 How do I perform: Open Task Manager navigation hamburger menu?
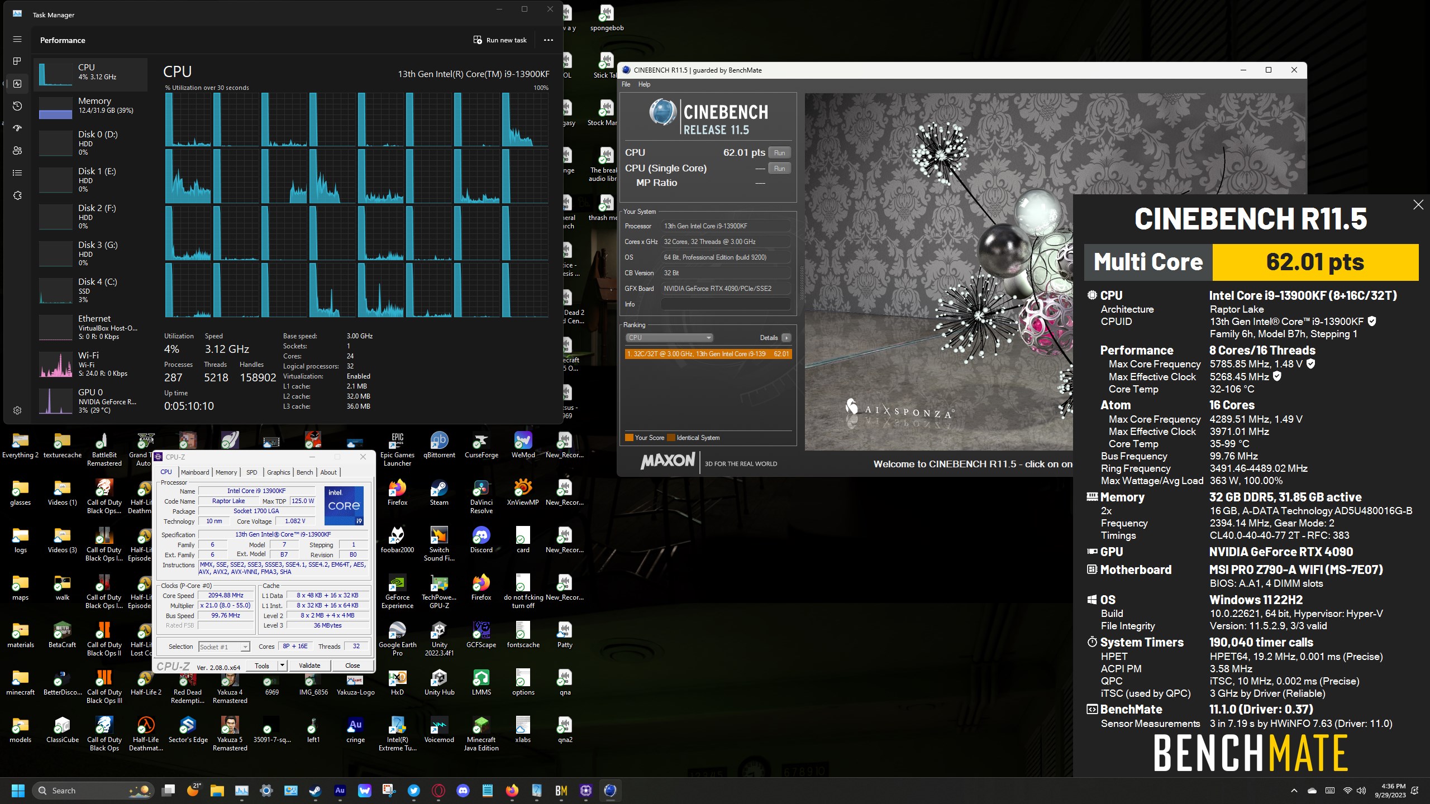(x=17, y=40)
